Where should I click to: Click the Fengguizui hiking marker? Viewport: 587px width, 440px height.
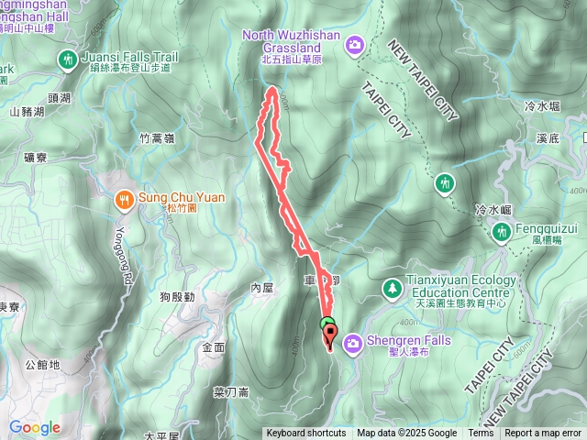502,233
